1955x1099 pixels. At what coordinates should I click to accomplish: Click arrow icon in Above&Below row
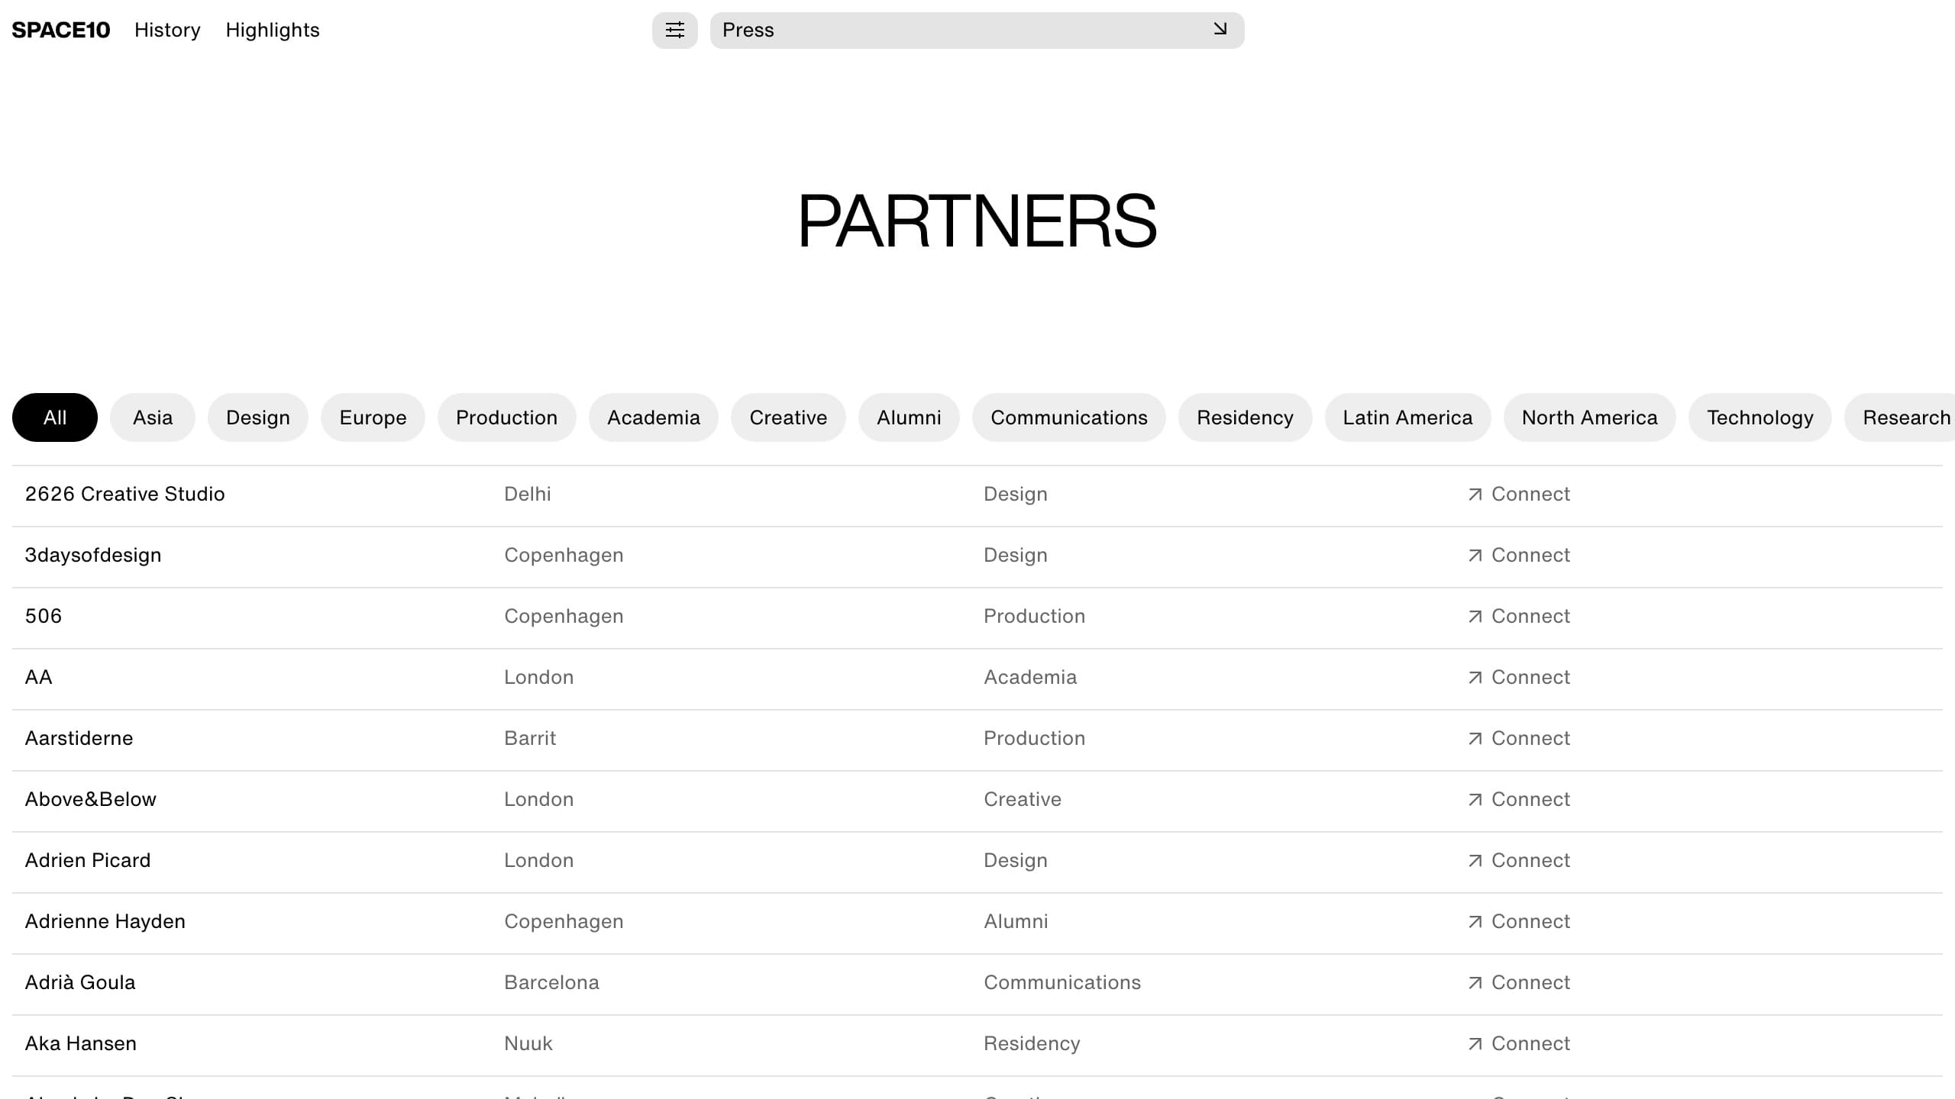(x=1475, y=800)
